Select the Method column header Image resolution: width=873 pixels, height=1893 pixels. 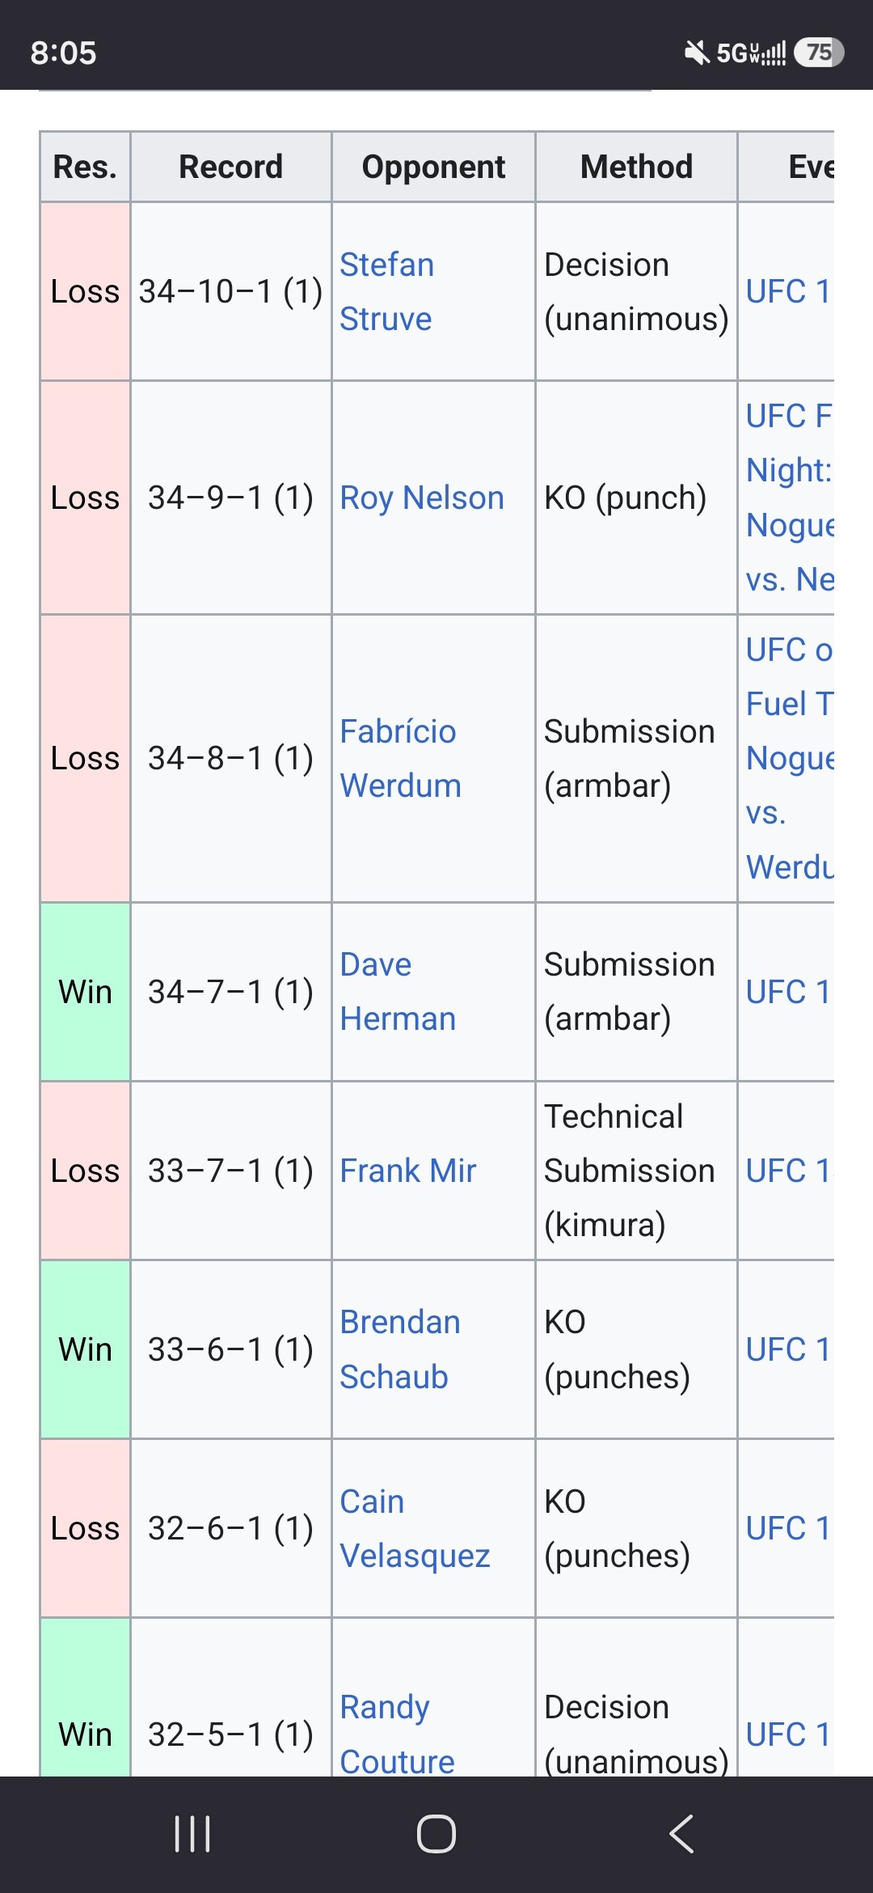(636, 167)
